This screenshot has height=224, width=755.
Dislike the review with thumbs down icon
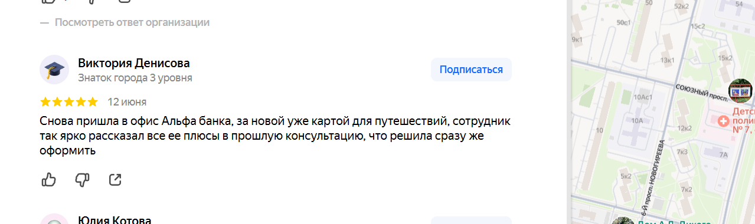[82, 180]
